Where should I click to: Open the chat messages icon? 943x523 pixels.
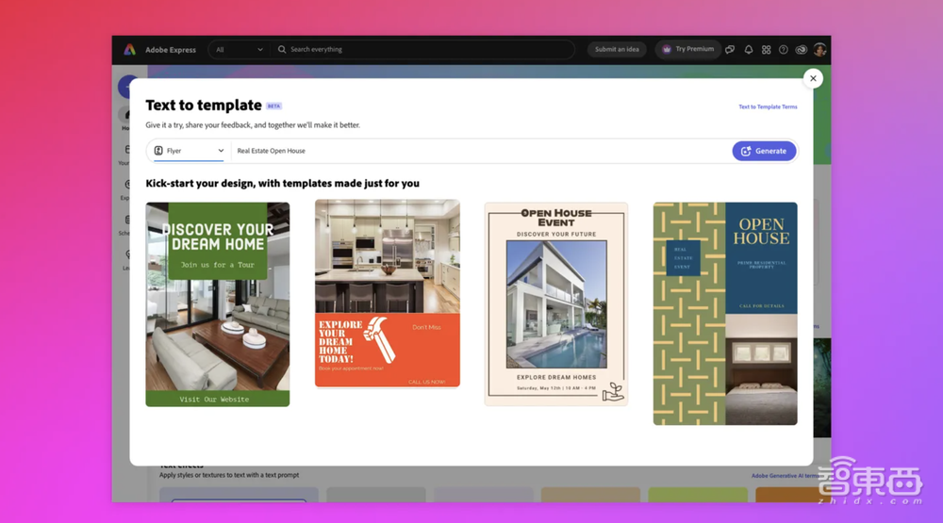tap(730, 50)
